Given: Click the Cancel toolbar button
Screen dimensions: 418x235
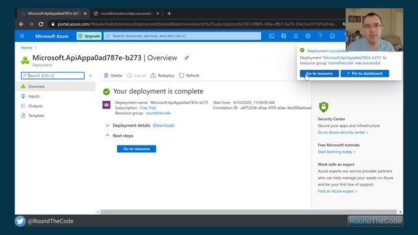Looking at the screenshot, I should tap(137, 76).
